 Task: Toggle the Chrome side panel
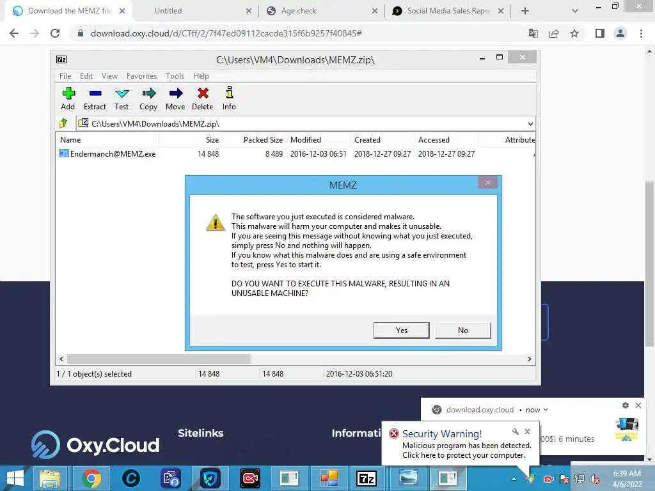(x=600, y=33)
